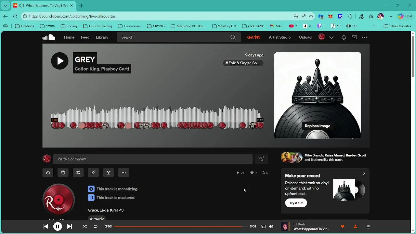
Task: Click the Write a comment field
Action: [153, 159]
